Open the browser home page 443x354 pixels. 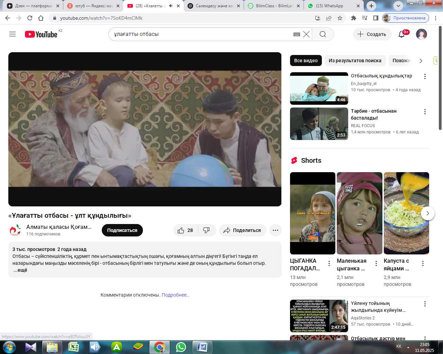coord(41,18)
